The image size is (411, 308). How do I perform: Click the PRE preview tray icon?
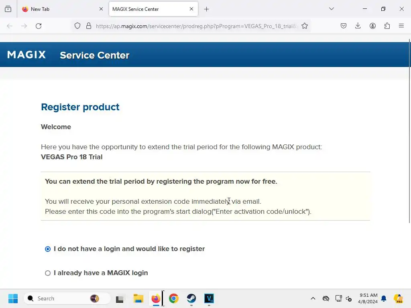398,298
